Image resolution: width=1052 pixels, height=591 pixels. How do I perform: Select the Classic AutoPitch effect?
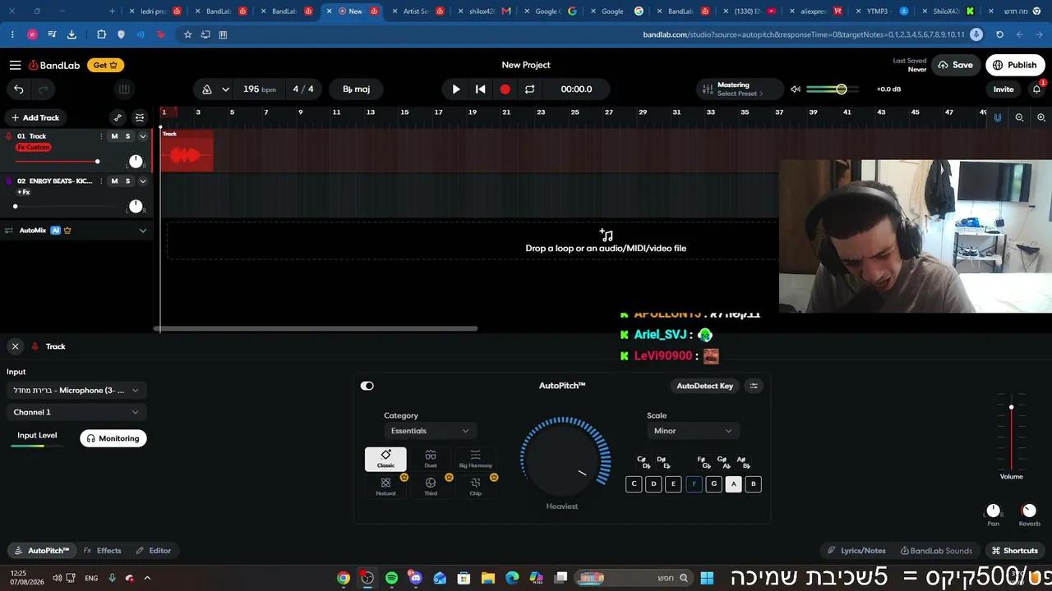coord(385,459)
